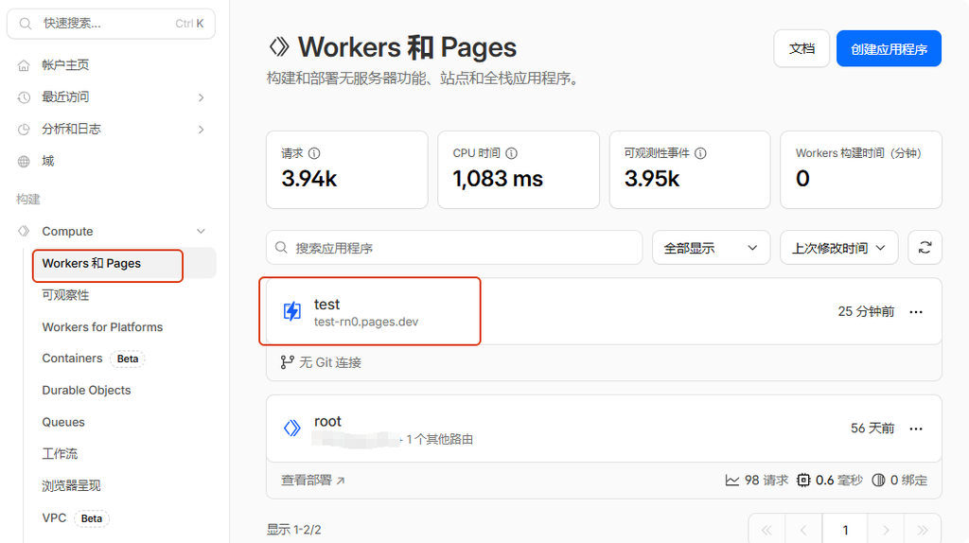Open the three-dot menu for test
This screenshot has width=969, height=543.
pos(916,312)
